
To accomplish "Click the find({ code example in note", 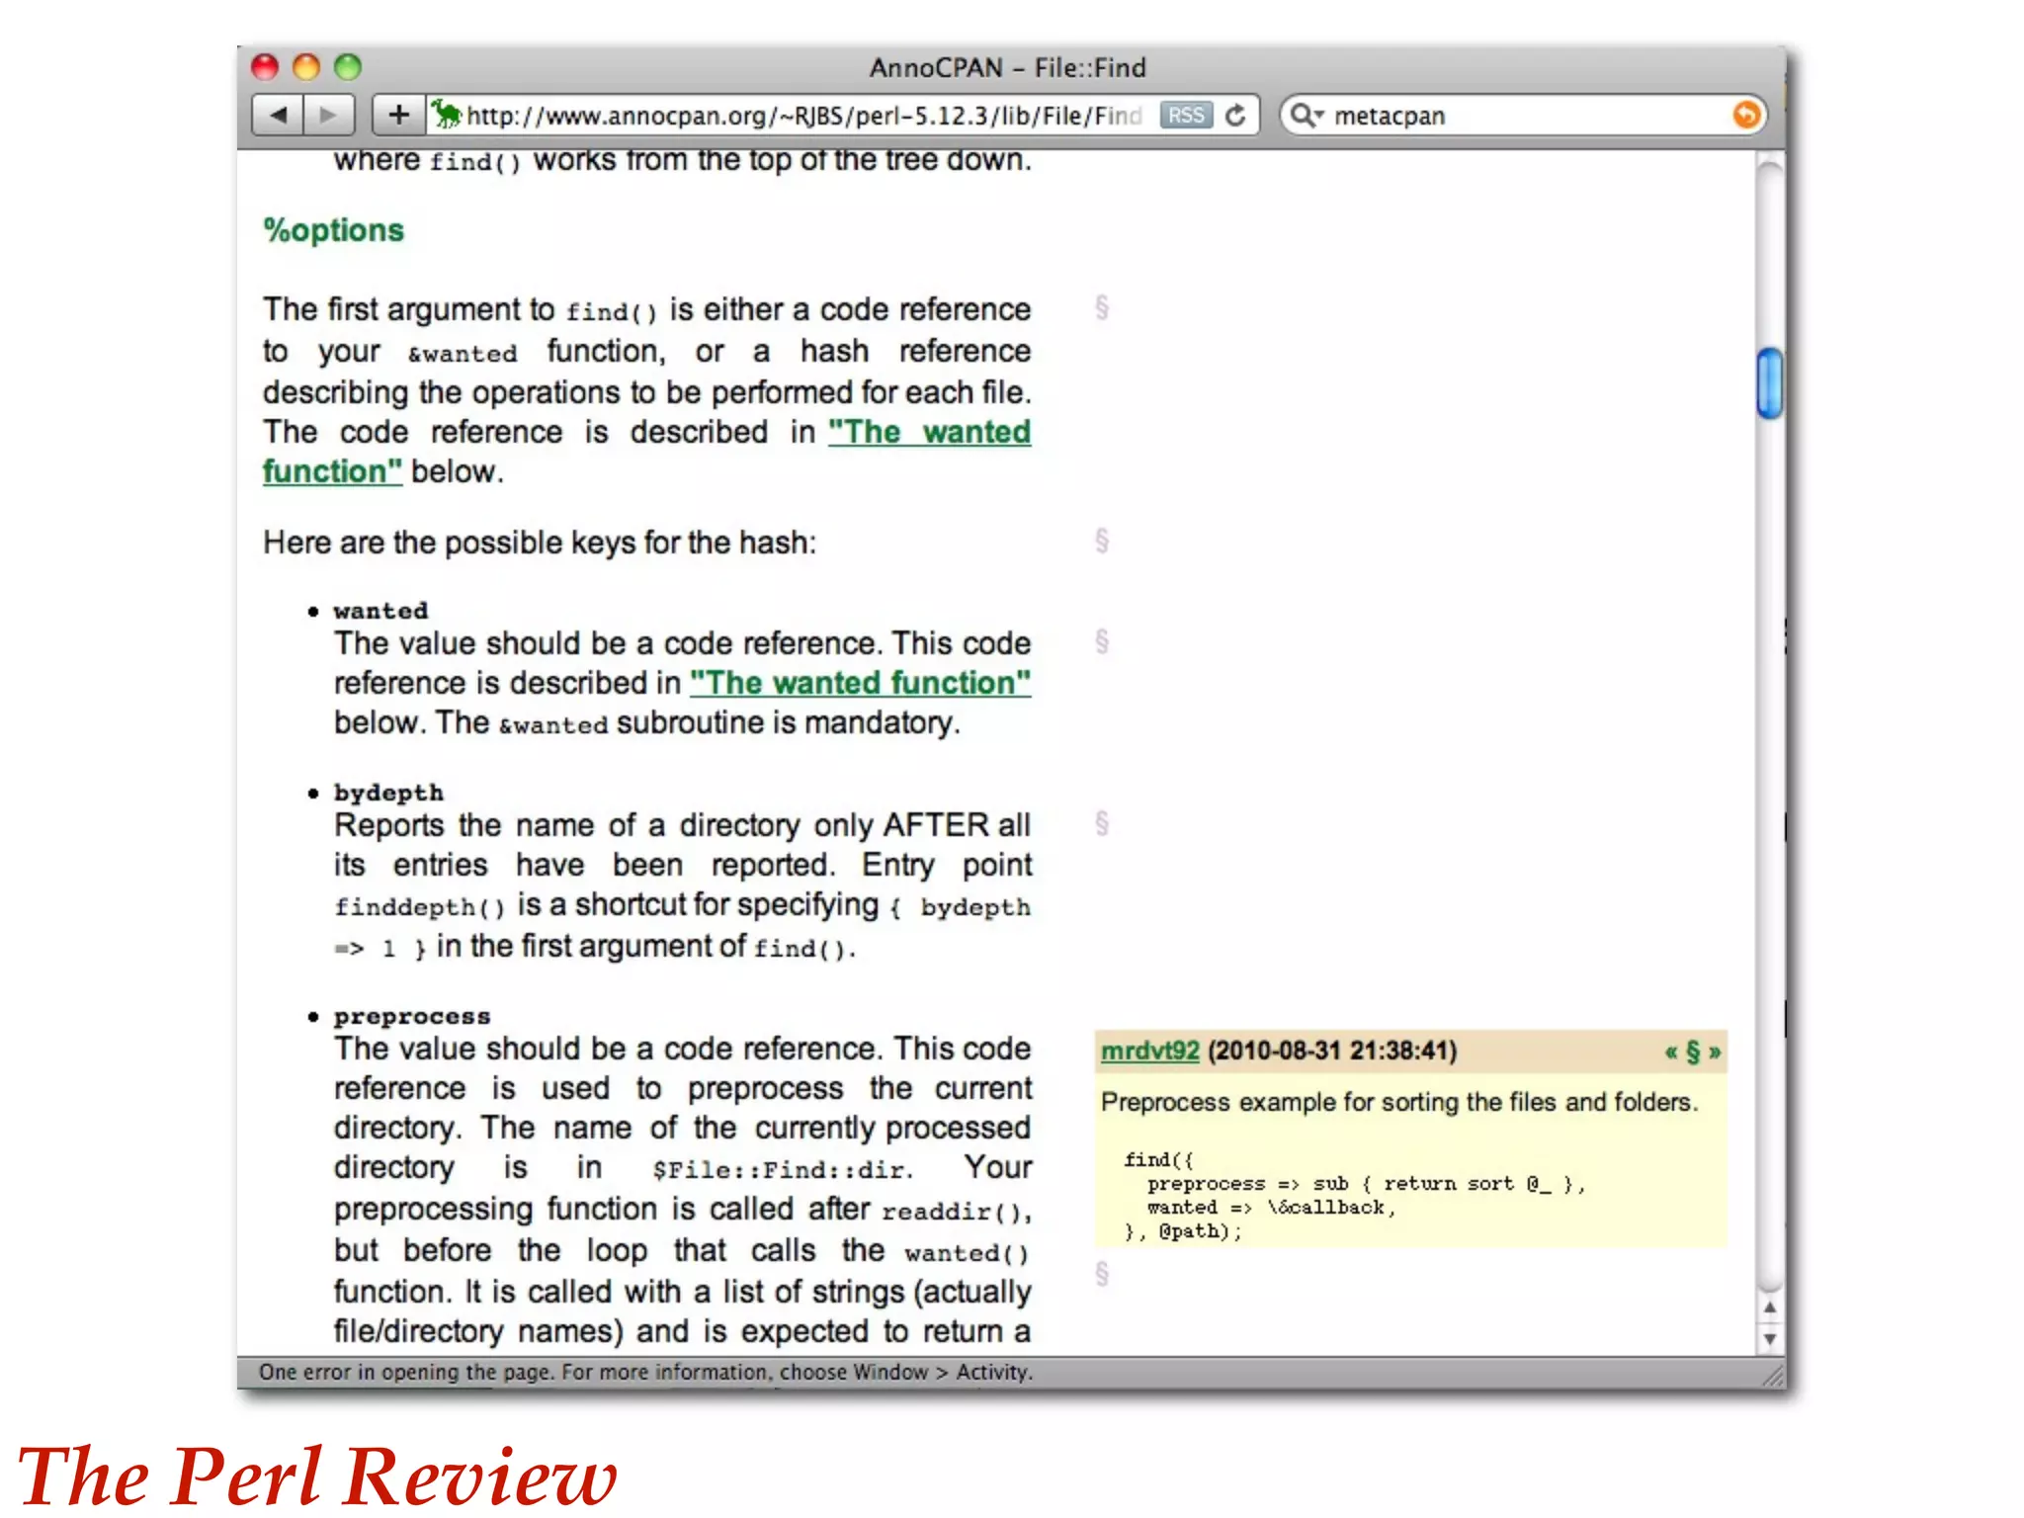I will (x=1354, y=1195).
